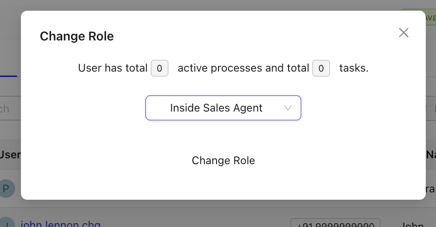Focus the search field behind the dialog
Viewport: 436px width, 227px height.
pyautogui.click(x=10, y=108)
